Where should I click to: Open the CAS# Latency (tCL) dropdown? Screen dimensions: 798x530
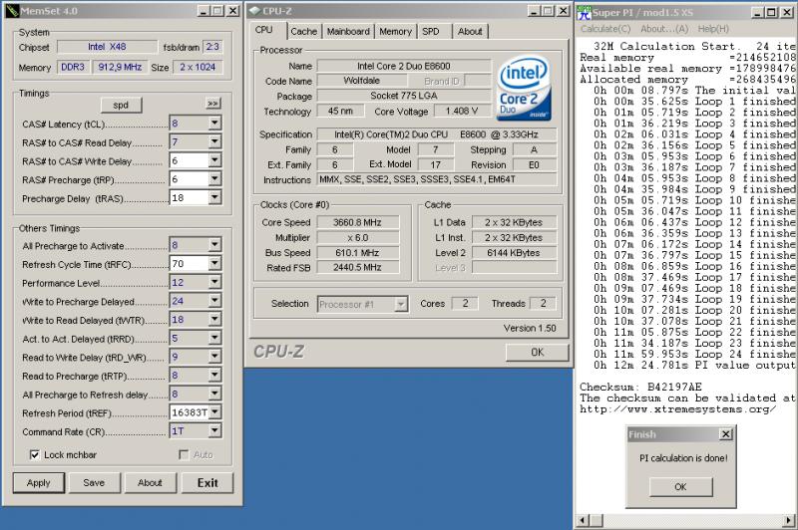214,123
